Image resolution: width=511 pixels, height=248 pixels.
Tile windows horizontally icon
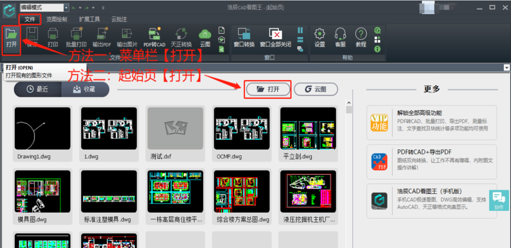point(300,39)
